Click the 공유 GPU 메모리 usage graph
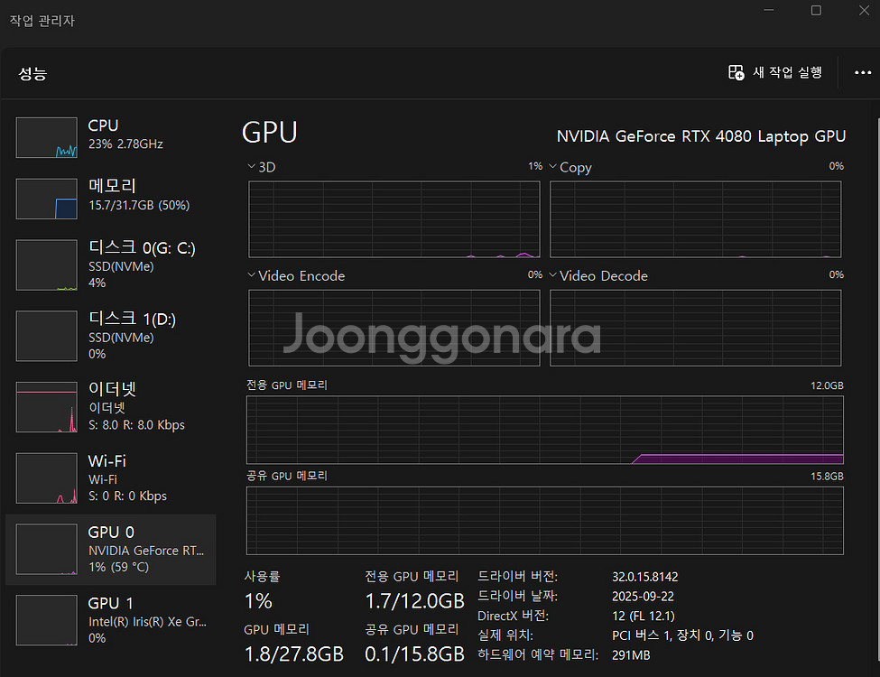Image resolution: width=880 pixels, height=677 pixels. click(x=544, y=521)
